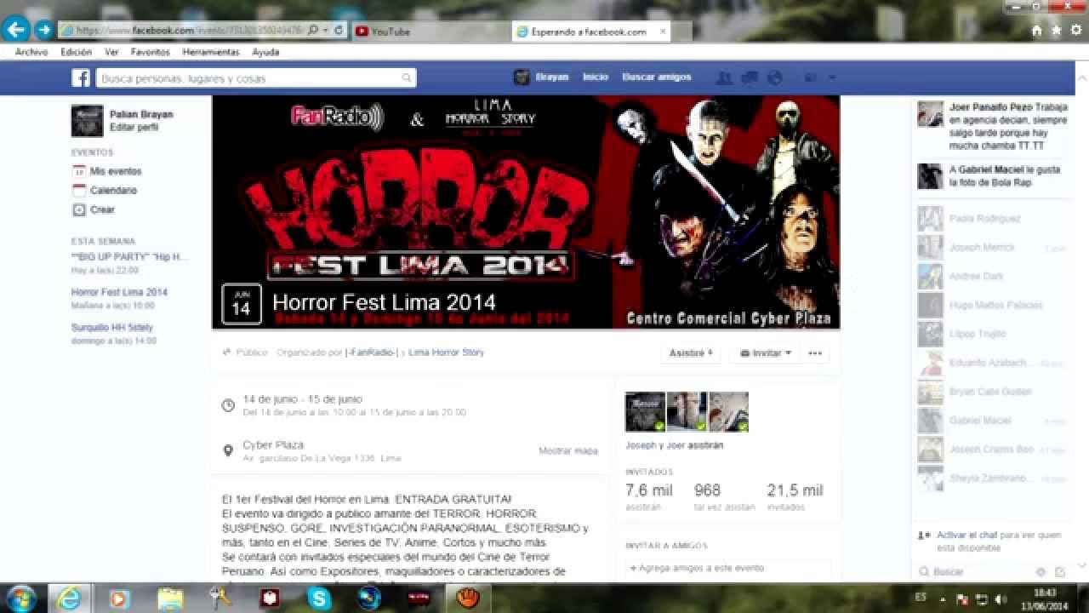Screen dimensions: 1089x613
Task: Open Facebook friend requests icon
Action: coord(724,77)
